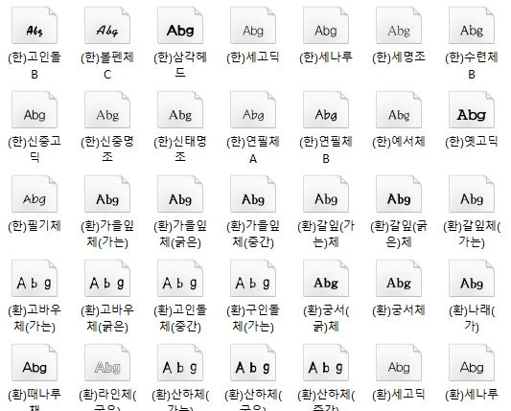Screen dimensions: 511x411
Task: Click the filename text (한)신중고딕
Action: point(35,149)
